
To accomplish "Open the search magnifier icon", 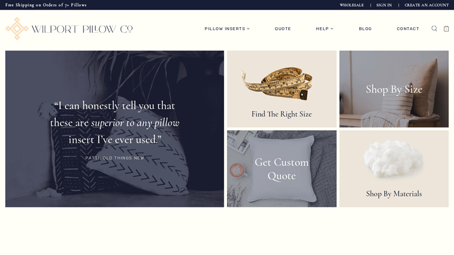I will coord(434,28).
